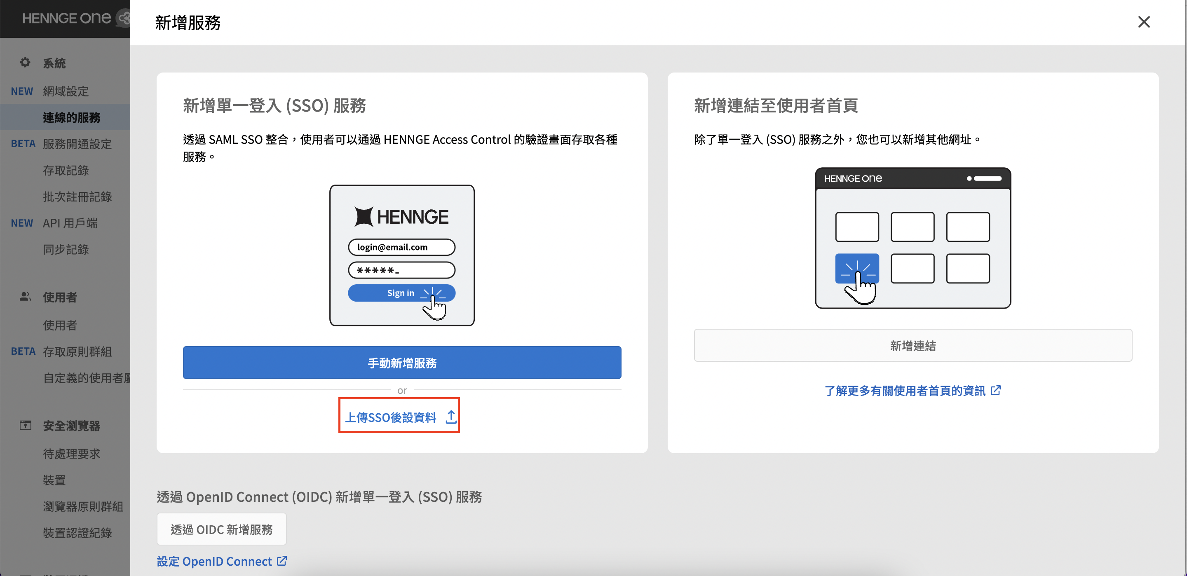
Task: Open 服務開通設定 in the sidebar
Action: [x=77, y=144]
